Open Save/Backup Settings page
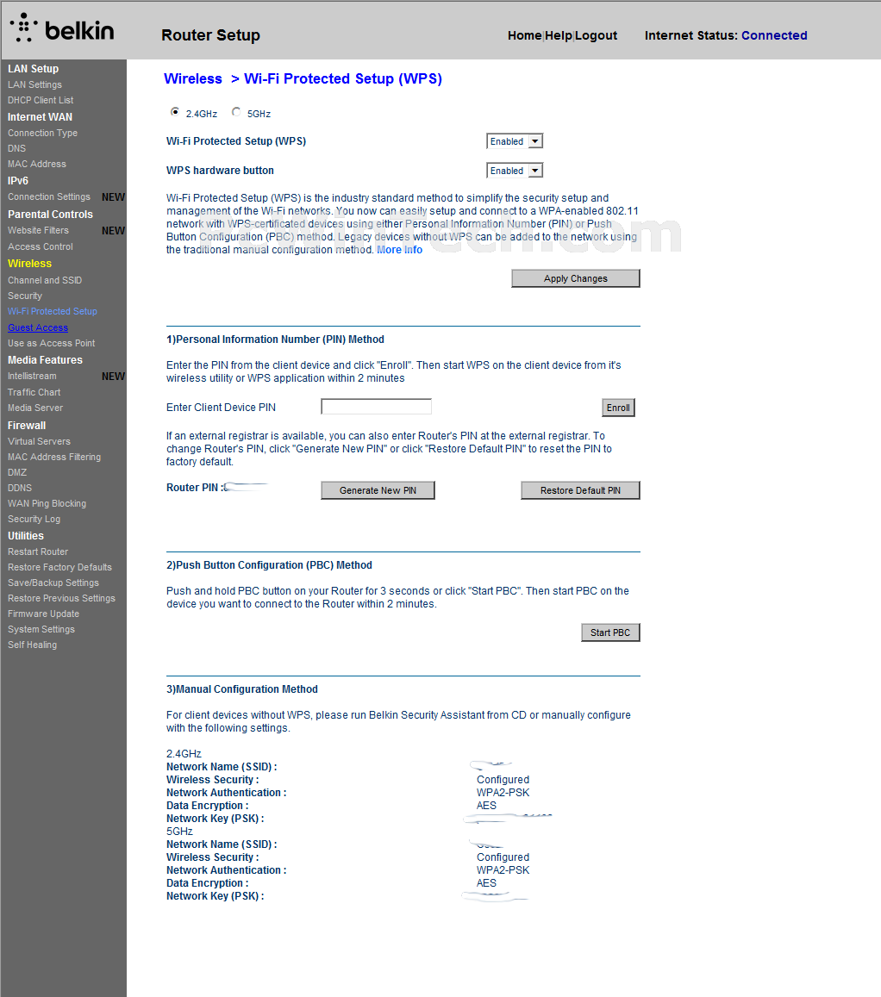The image size is (881, 997). (53, 583)
